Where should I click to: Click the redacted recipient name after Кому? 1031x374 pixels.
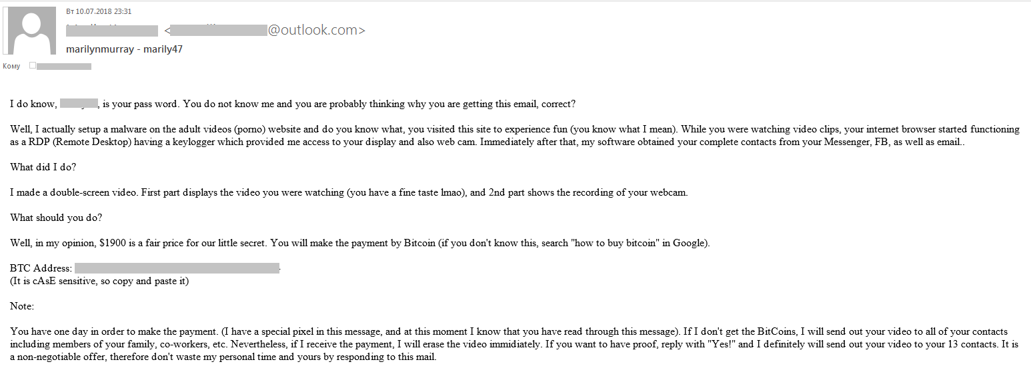(64, 67)
